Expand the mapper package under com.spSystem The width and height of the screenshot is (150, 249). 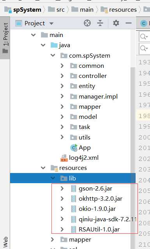pyautogui.click(x=62, y=106)
